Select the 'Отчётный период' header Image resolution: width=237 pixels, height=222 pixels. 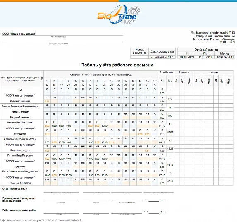coord(206,50)
